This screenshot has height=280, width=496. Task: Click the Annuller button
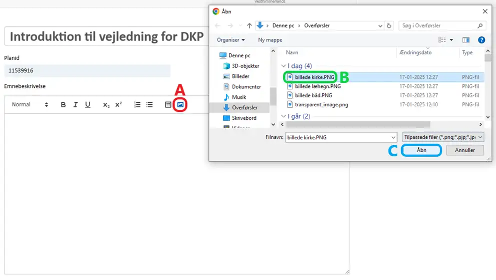point(464,150)
